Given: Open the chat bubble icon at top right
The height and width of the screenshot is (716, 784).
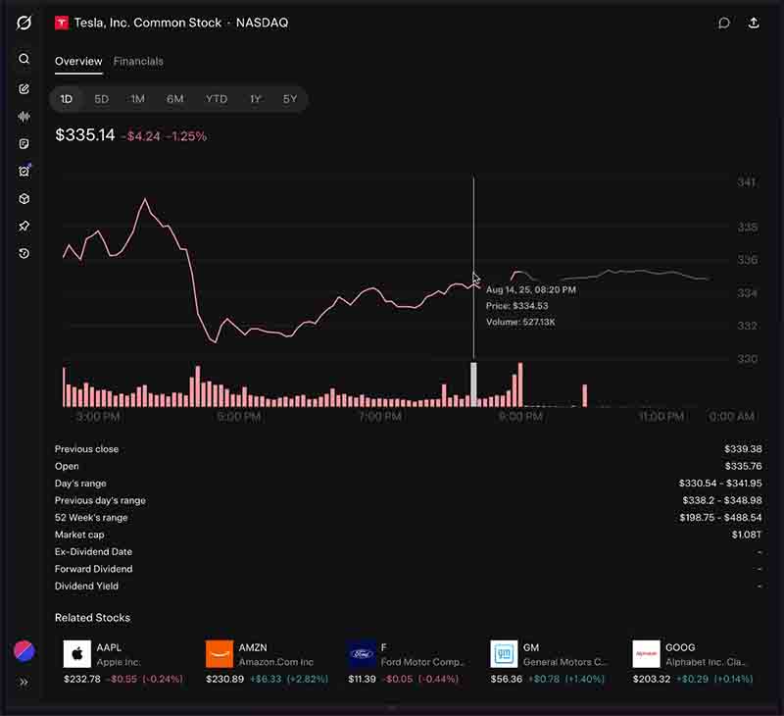Looking at the screenshot, I should click(723, 23).
